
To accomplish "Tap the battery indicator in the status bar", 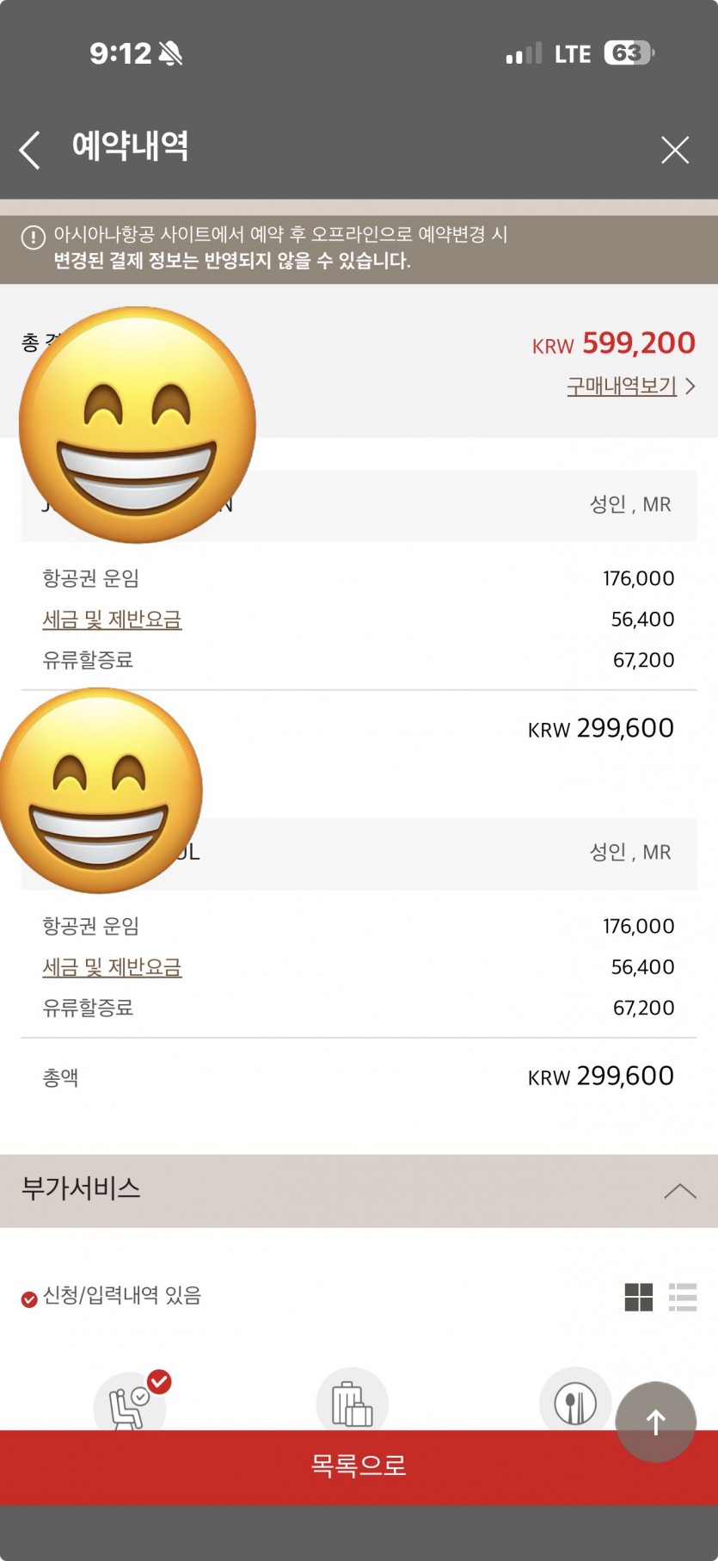I will [629, 53].
